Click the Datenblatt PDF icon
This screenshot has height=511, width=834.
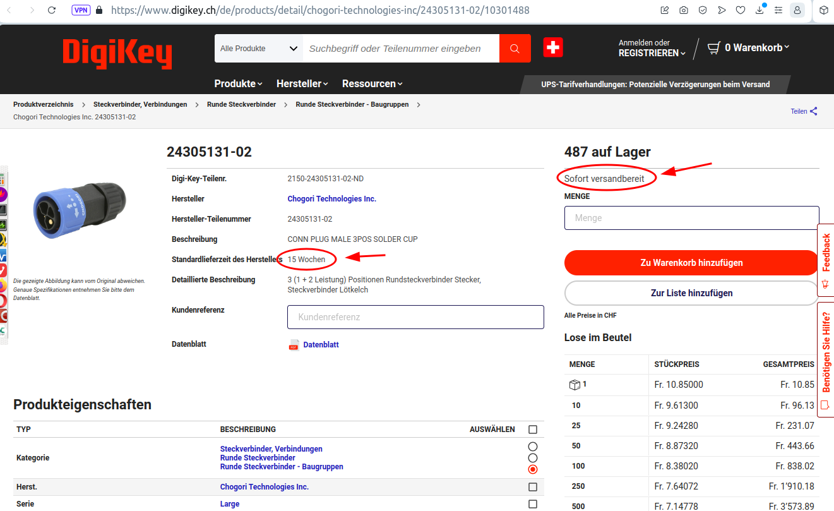[x=294, y=345]
